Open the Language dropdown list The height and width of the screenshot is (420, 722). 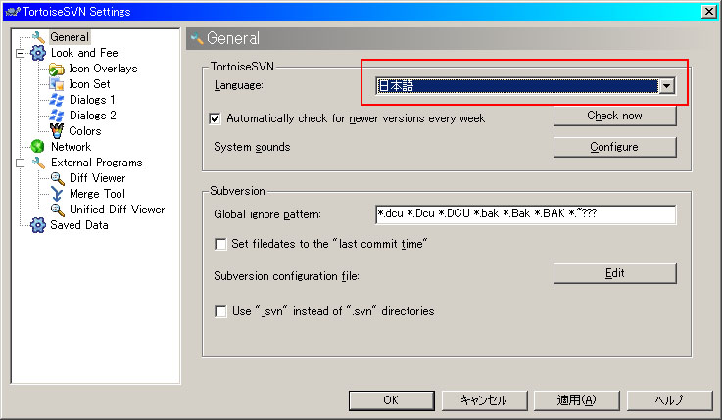(x=667, y=86)
